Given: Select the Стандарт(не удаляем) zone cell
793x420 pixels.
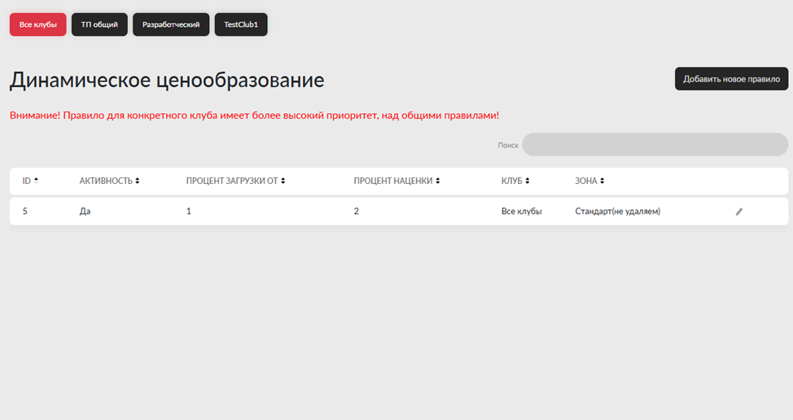Looking at the screenshot, I should tap(617, 212).
